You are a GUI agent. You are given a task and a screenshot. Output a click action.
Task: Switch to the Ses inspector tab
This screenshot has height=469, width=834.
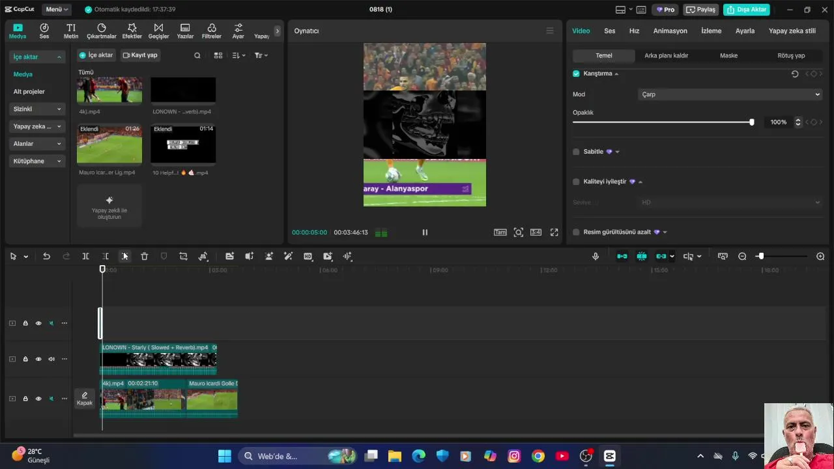[609, 31]
